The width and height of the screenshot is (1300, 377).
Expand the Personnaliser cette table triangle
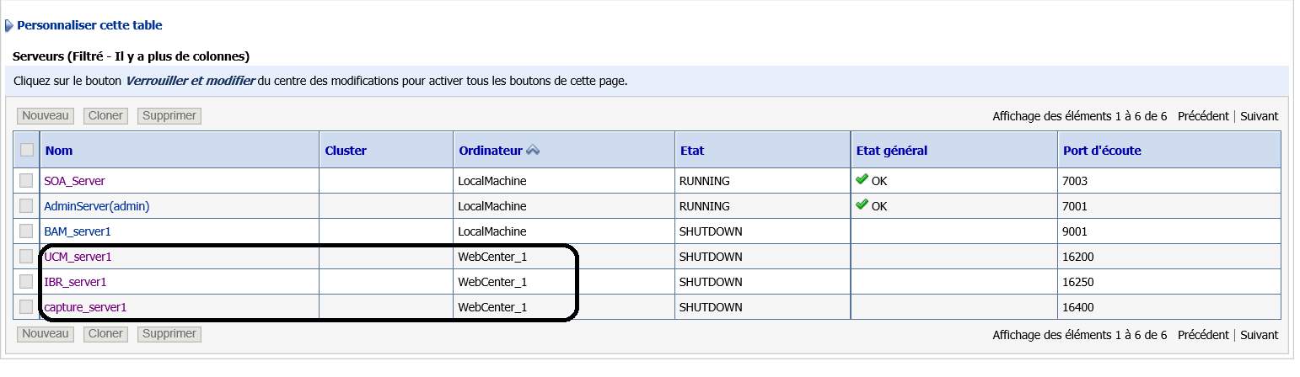pos(9,26)
